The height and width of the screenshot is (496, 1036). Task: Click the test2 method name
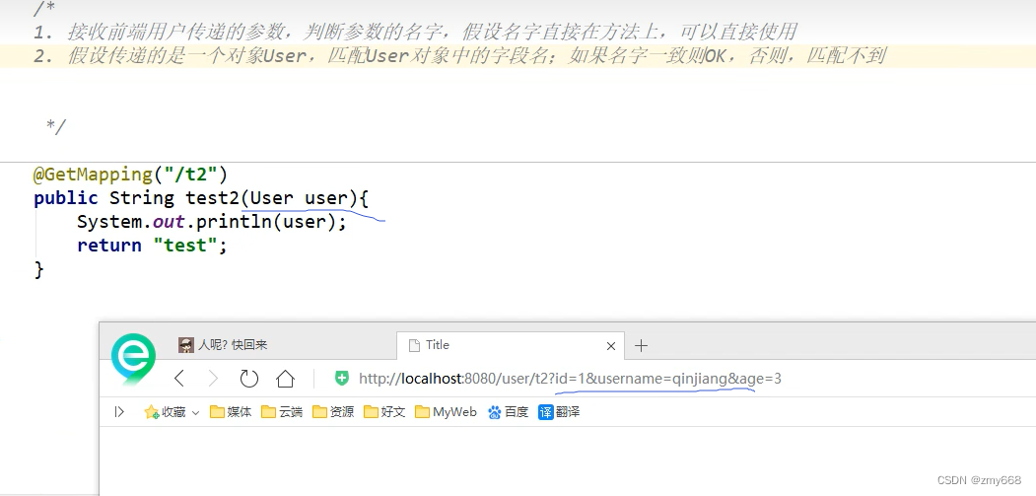(x=213, y=198)
